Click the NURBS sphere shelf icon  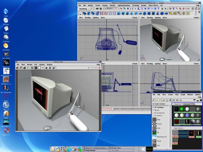tap(119, 13)
